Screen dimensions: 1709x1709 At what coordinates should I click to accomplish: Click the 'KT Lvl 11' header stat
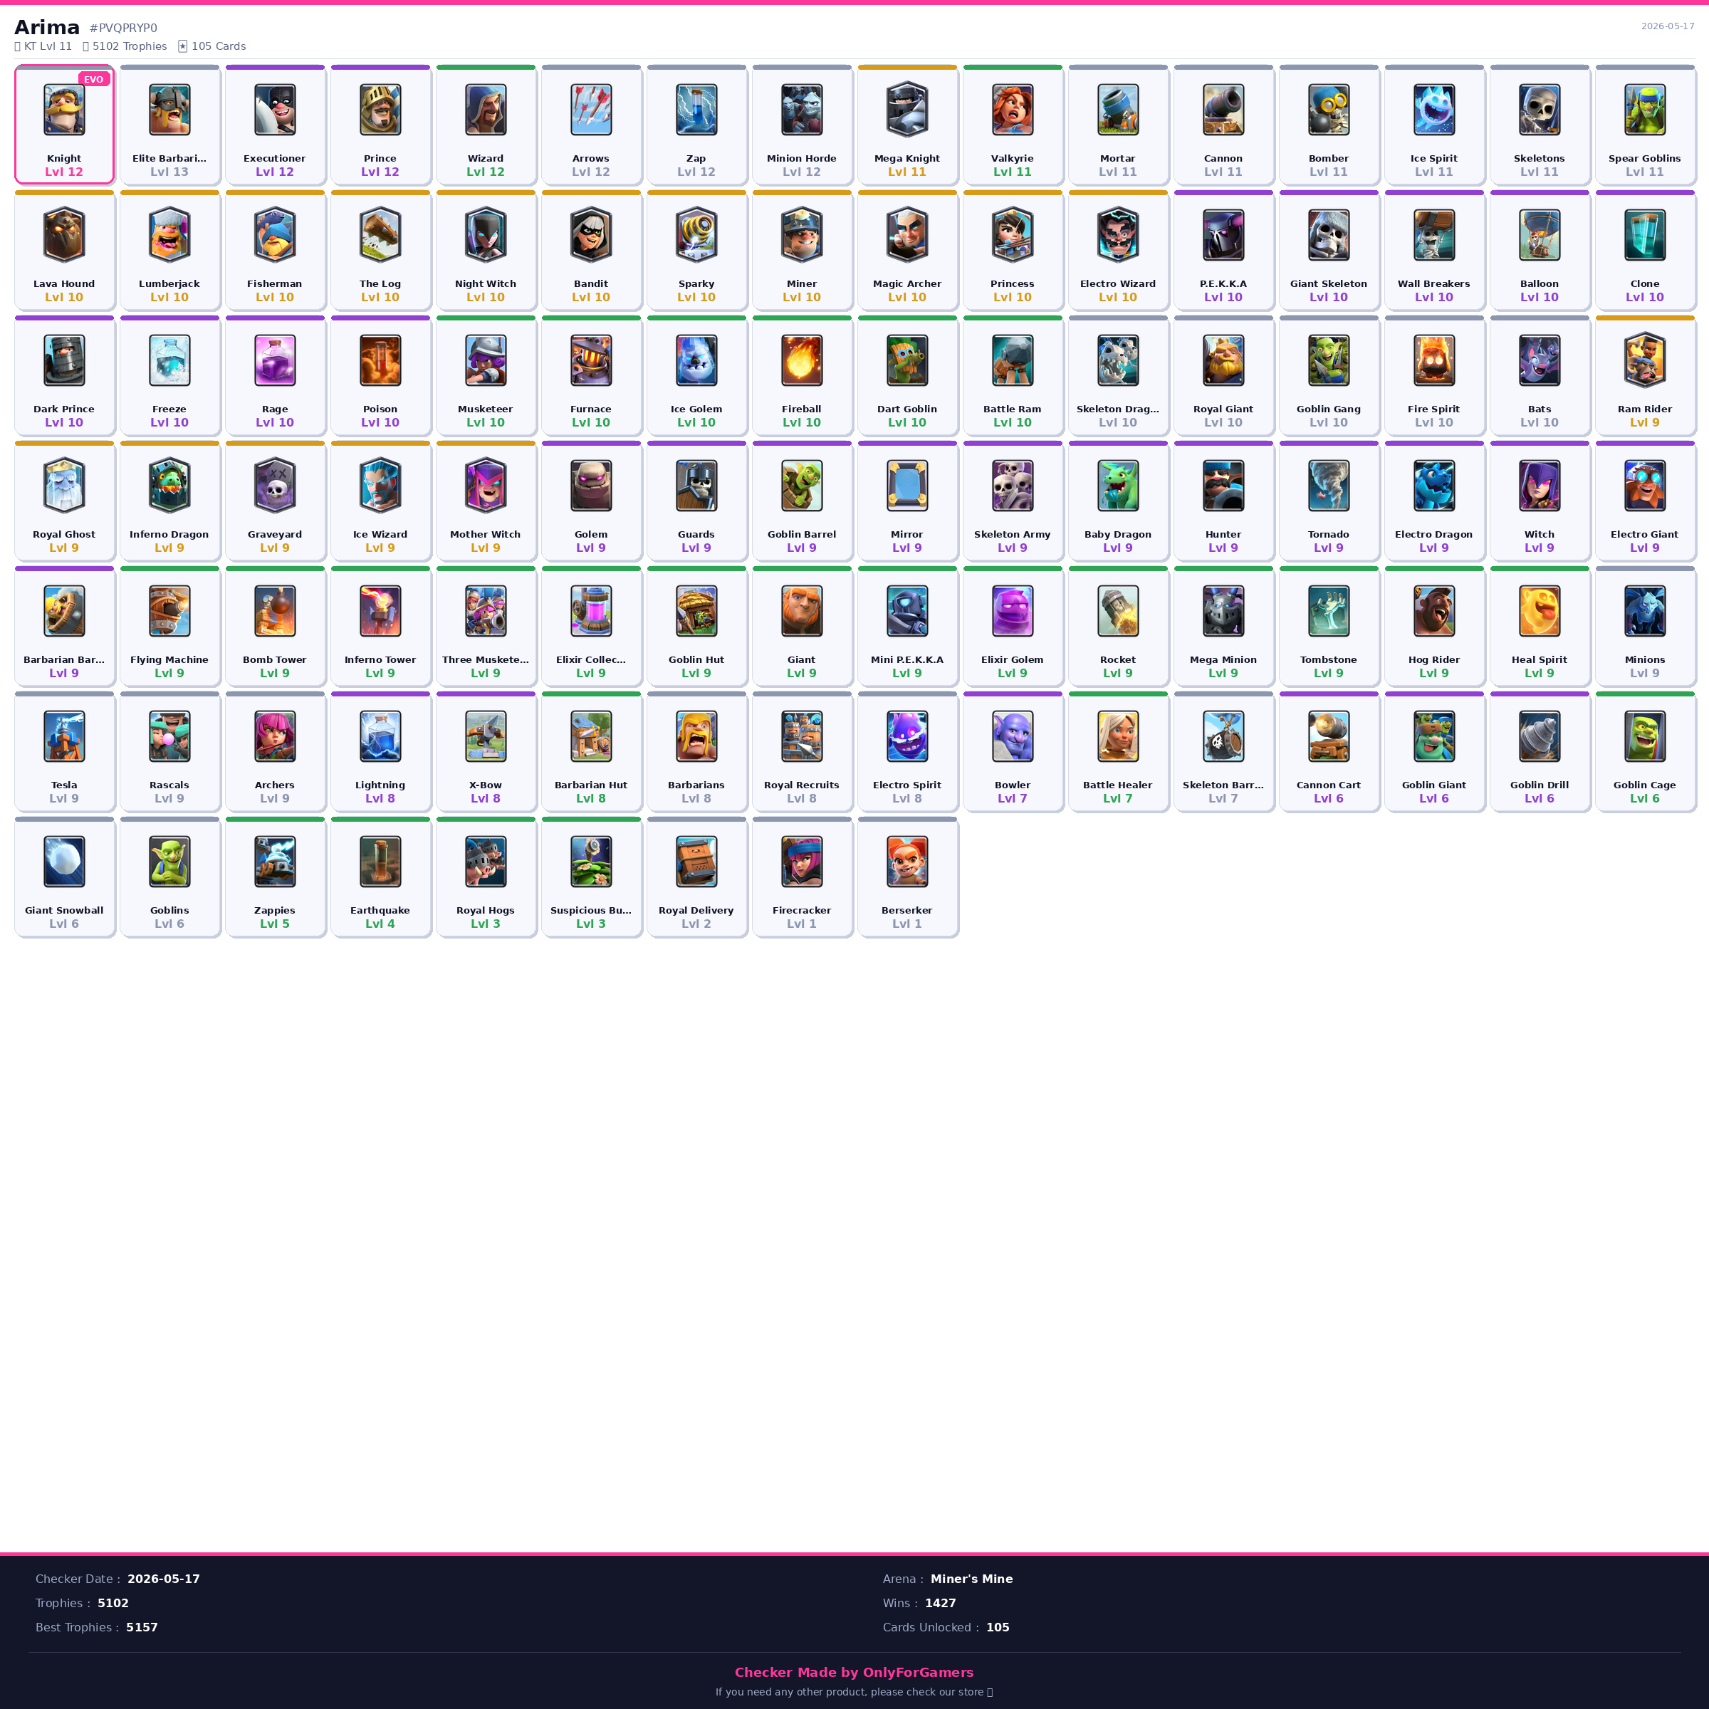pos(43,46)
